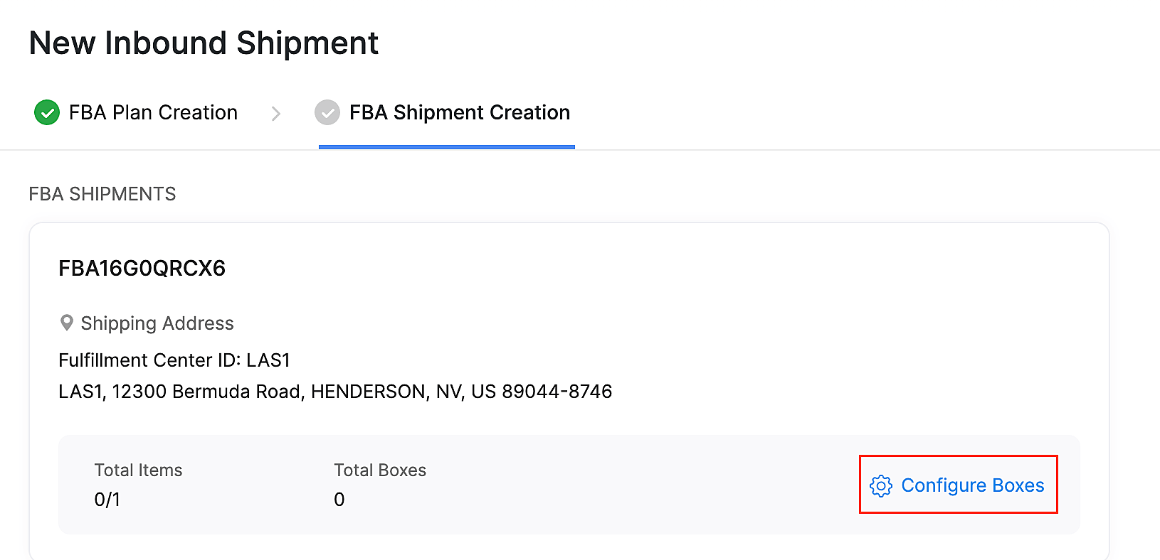Screen dimensions: 1160x560
Task: Click the LAS1 fulfillment center address line
Action: pos(334,391)
